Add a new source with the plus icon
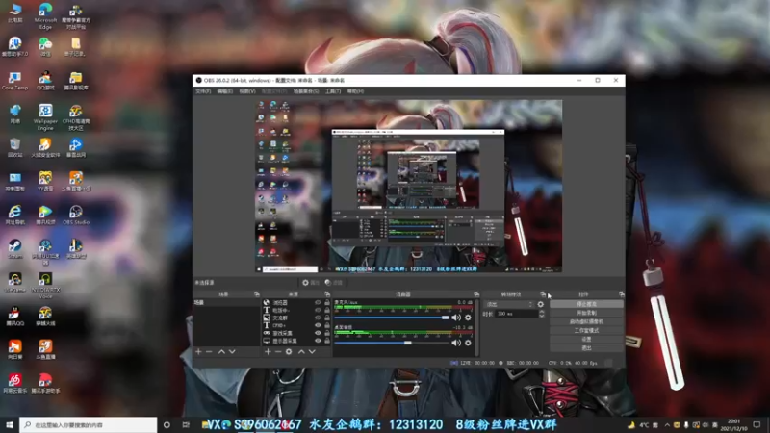 (268, 352)
